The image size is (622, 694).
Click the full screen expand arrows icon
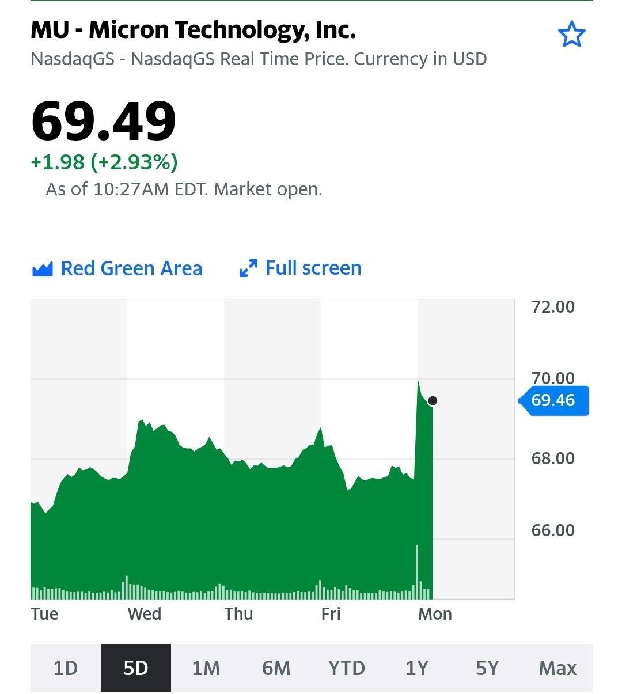pyautogui.click(x=248, y=268)
